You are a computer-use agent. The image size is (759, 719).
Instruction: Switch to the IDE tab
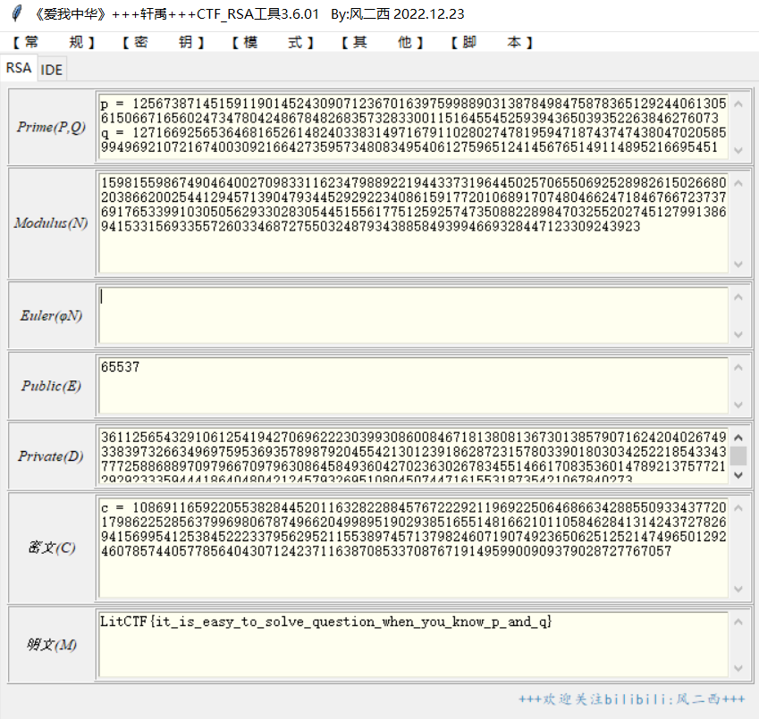click(52, 69)
